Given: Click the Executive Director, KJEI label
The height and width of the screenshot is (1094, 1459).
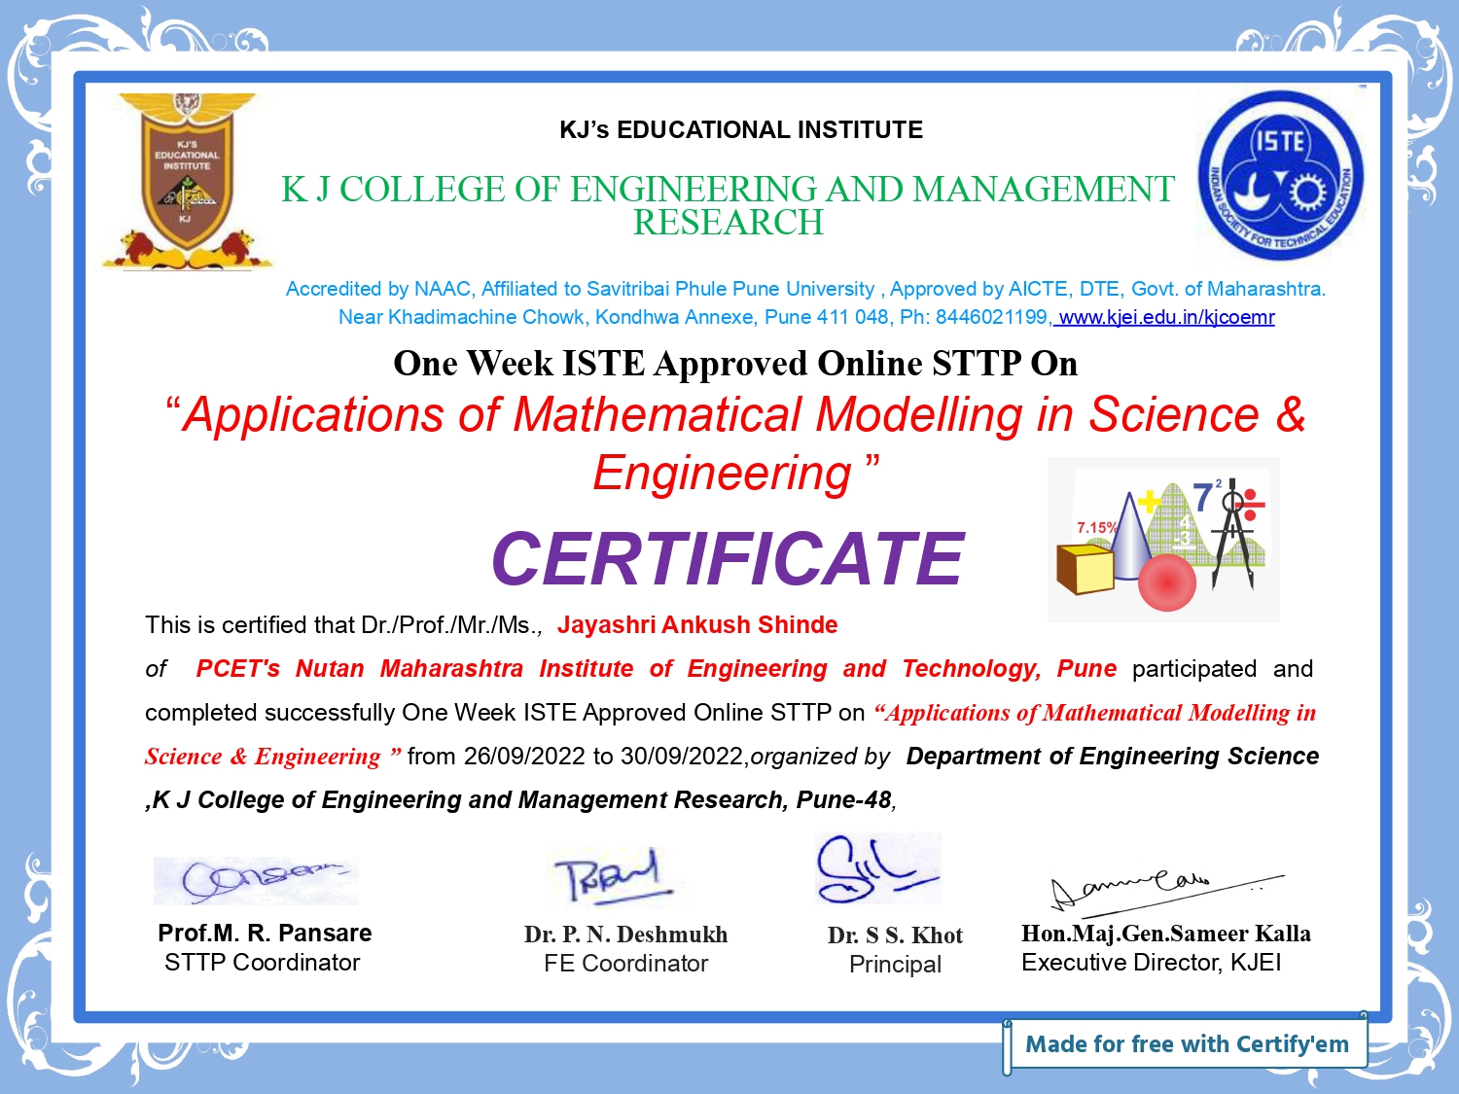Looking at the screenshot, I should pyautogui.click(x=1151, y=963).
